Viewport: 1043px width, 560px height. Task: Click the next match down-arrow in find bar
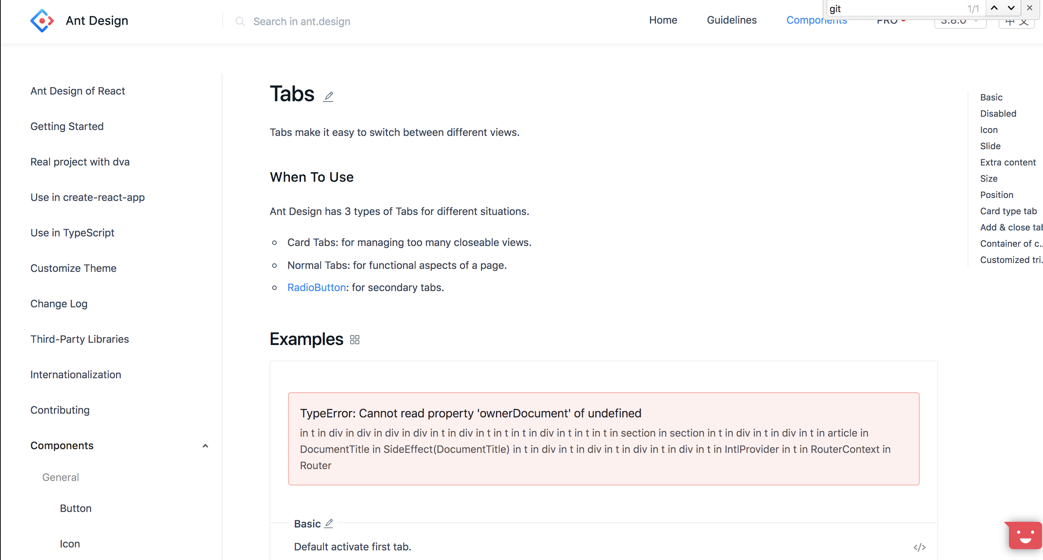(x=1010, y=8)
